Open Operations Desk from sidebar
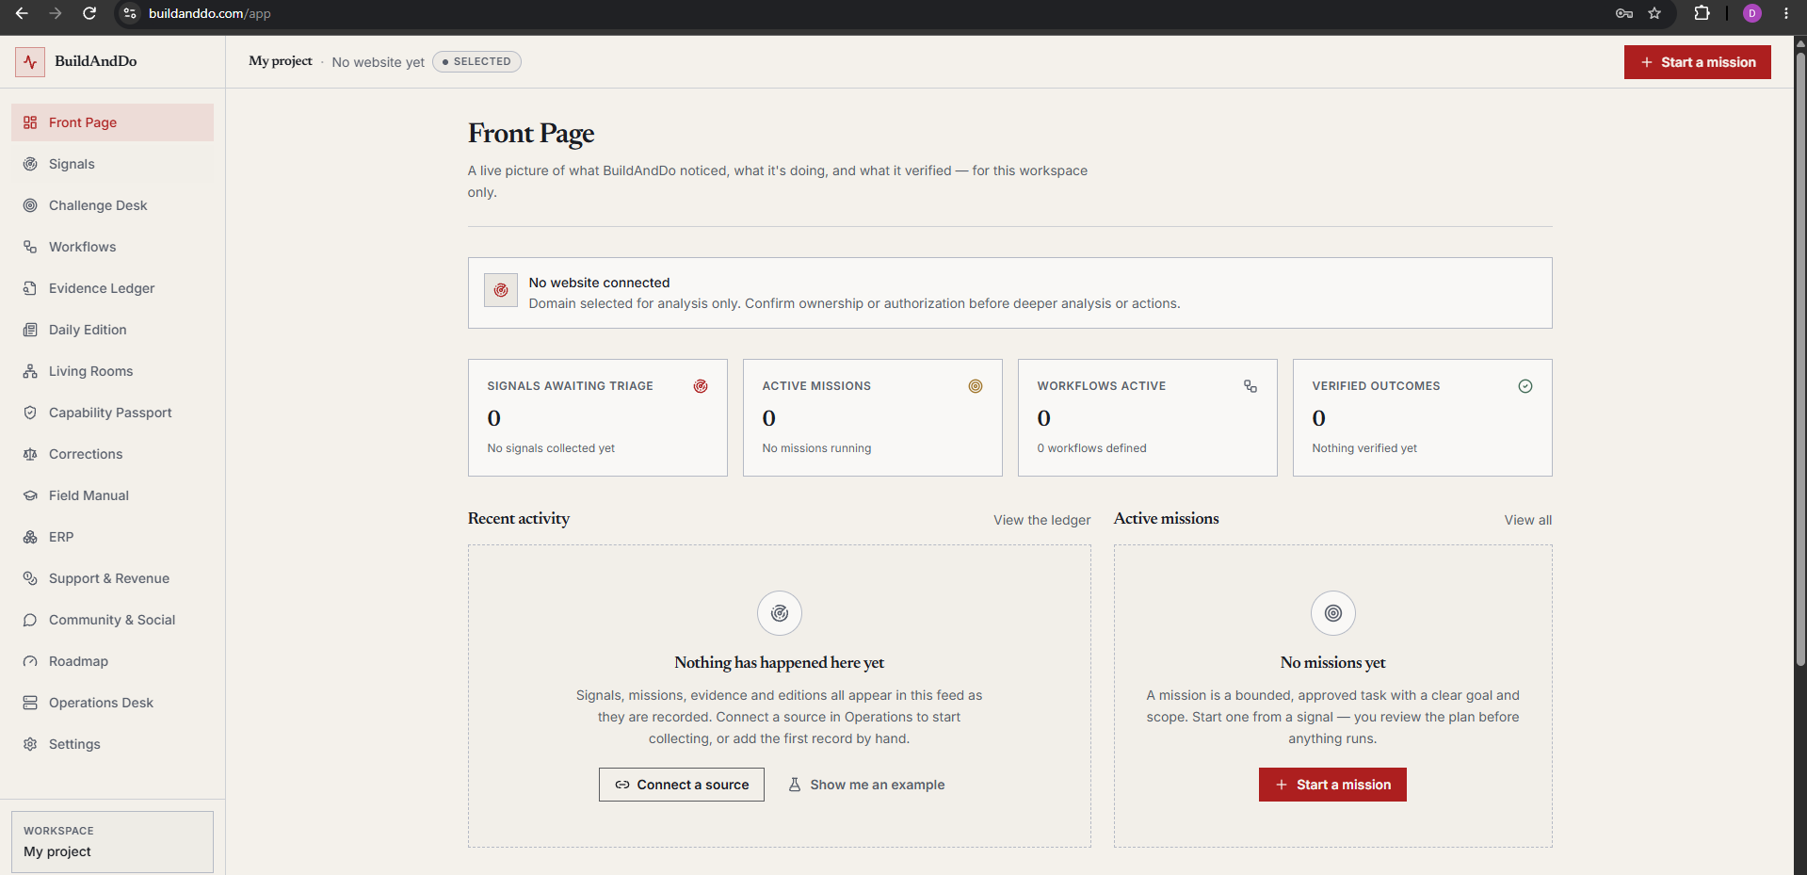1807x875 pixels. click(x=112, y=703)
